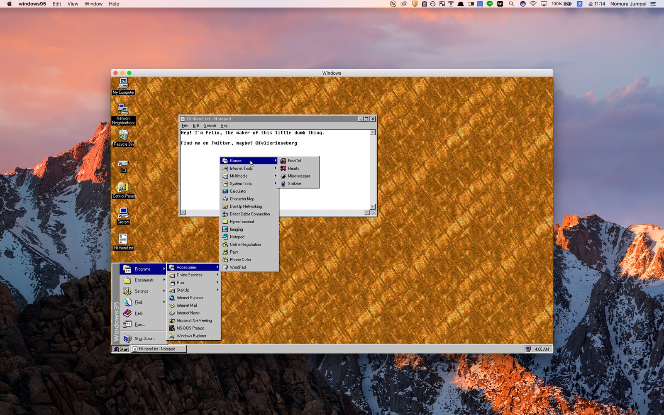Image resolution: width=664 pixels, height=415 pixels.
Task: Expand Programs in Start menu
Action: click(x=143, y=269)
